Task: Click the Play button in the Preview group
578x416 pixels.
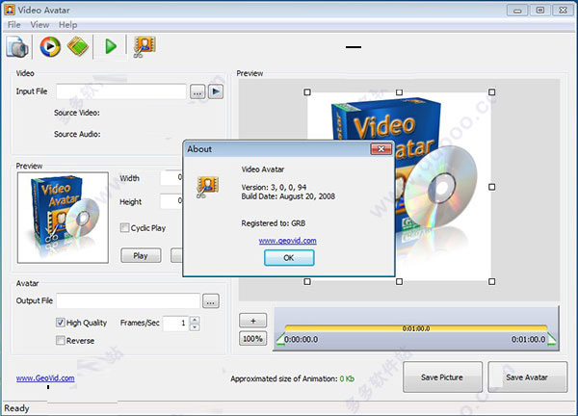Action: 141,255
